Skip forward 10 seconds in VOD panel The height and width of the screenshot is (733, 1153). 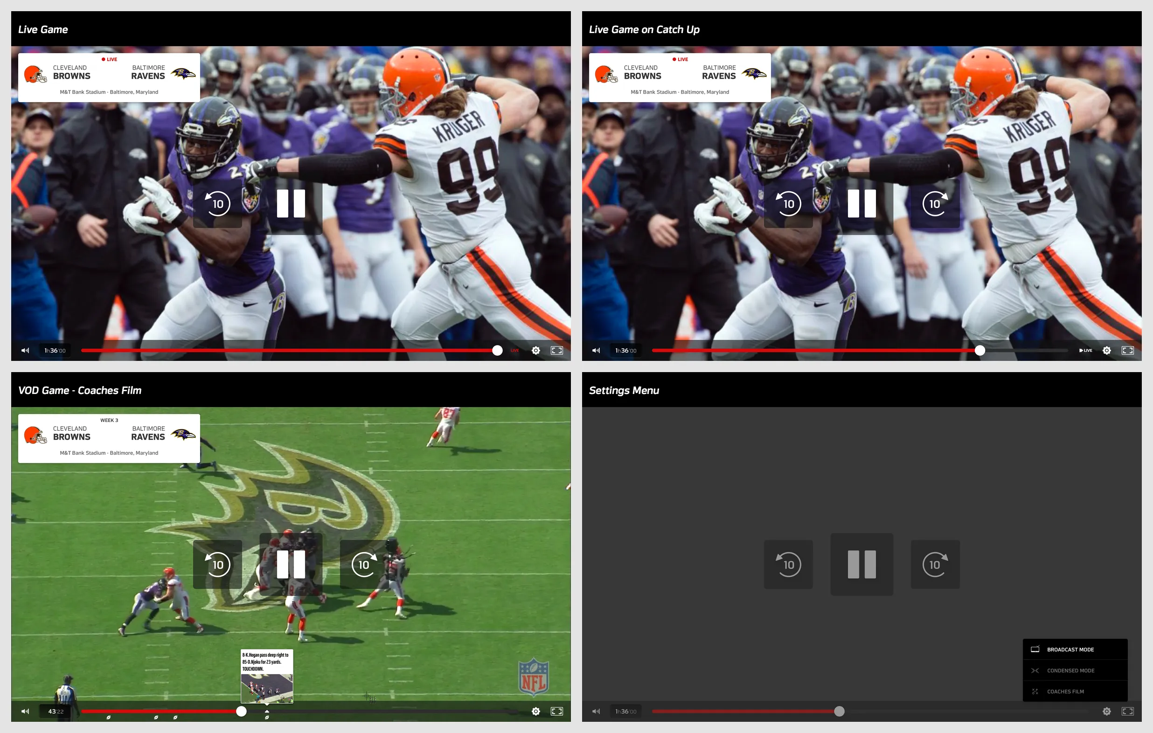(x=364, y=565)
